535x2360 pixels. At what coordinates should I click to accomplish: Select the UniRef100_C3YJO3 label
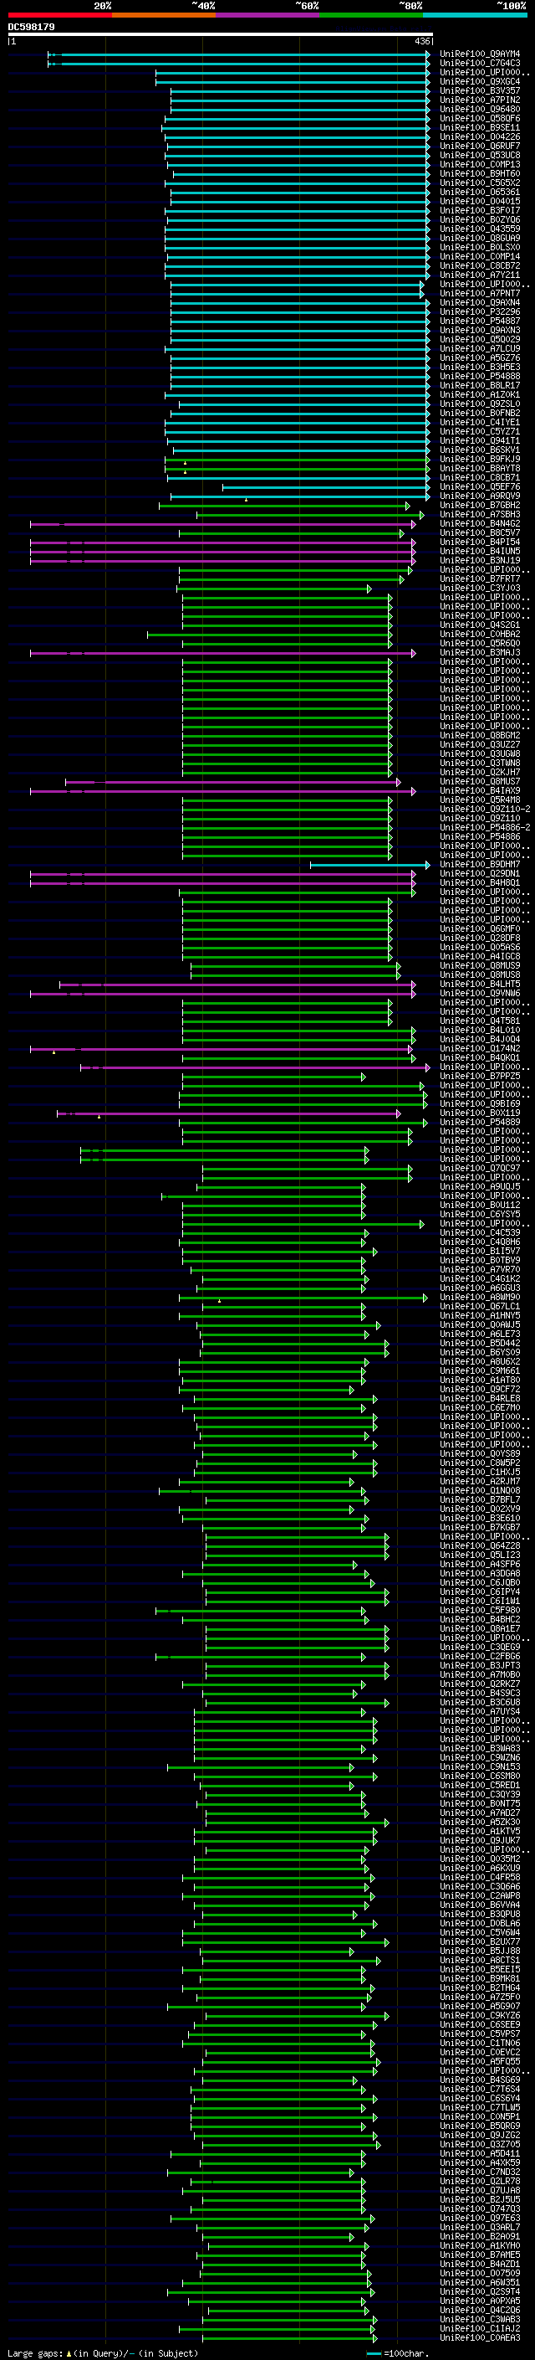tap(480, 589)
